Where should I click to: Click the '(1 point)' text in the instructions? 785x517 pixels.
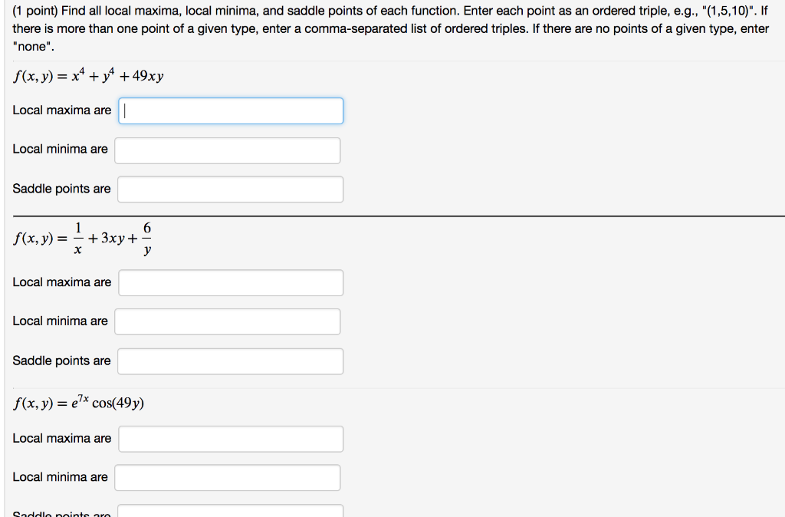point(36,9)
